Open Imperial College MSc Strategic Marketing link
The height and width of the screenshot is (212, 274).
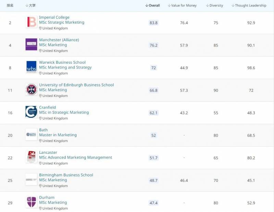pyautogui.click(x=62, y=23)
